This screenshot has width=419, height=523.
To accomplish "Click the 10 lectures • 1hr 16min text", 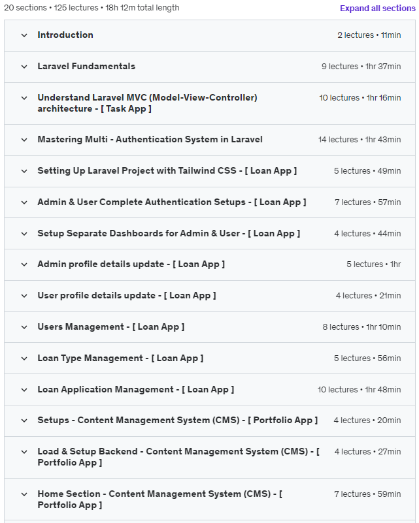I will (x=360, y=98).
